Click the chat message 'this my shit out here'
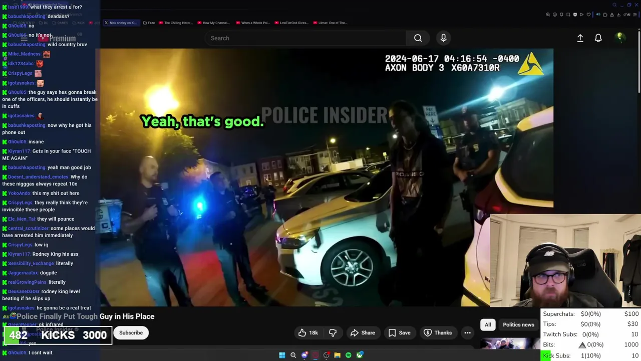 tap(56, 194)
